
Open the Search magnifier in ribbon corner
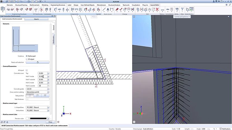click(230, 5)
